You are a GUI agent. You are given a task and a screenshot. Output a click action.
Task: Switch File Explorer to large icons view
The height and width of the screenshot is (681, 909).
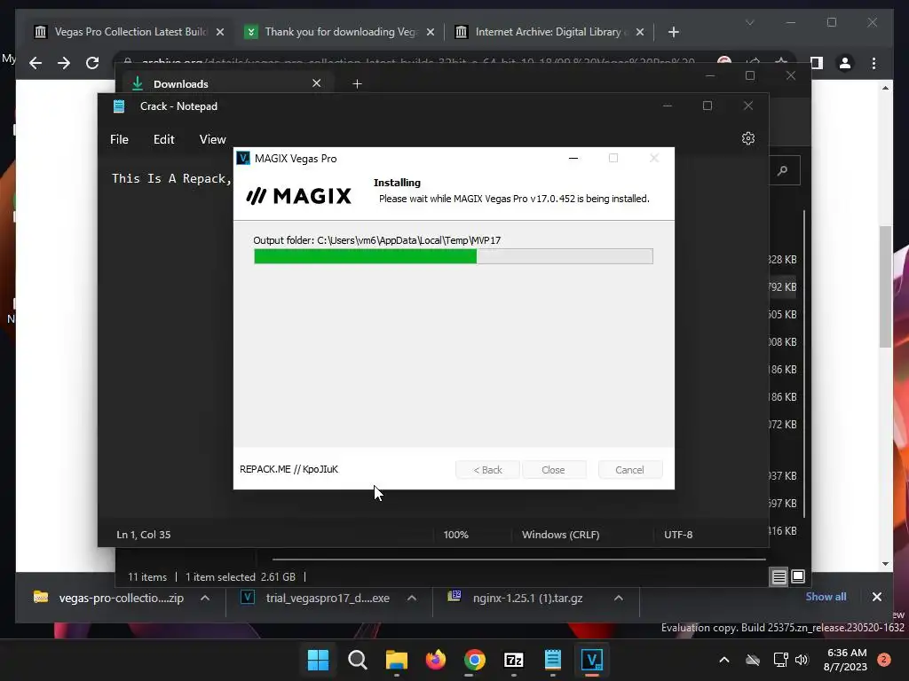(x=798, y=576)
